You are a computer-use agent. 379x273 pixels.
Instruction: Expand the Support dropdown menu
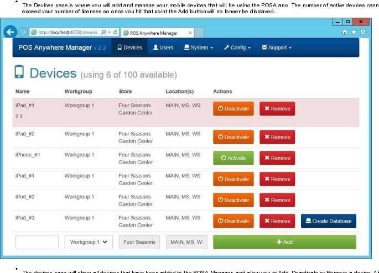tap(277, 48)
